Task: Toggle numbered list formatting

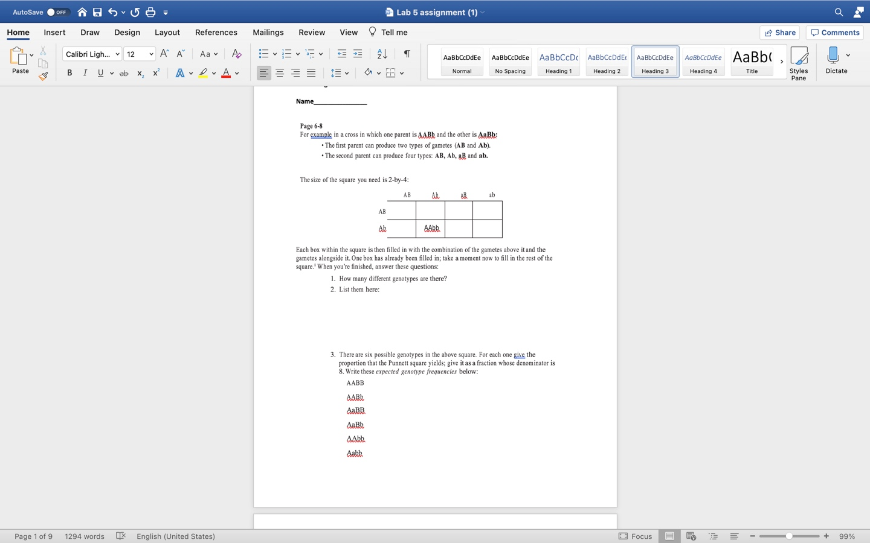Action: pos(285,54)
